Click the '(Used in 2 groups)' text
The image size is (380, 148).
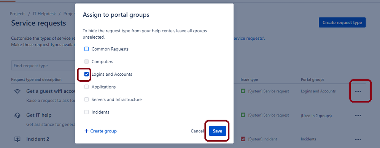point(316,116)
